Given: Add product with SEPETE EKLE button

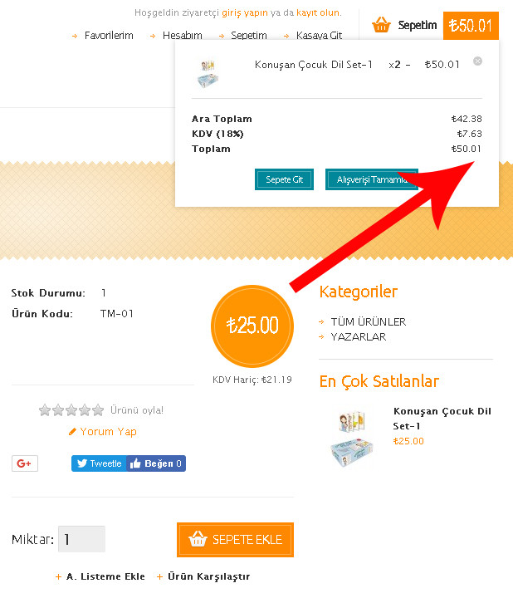Looking at the screenshot, I should point(235,540).
